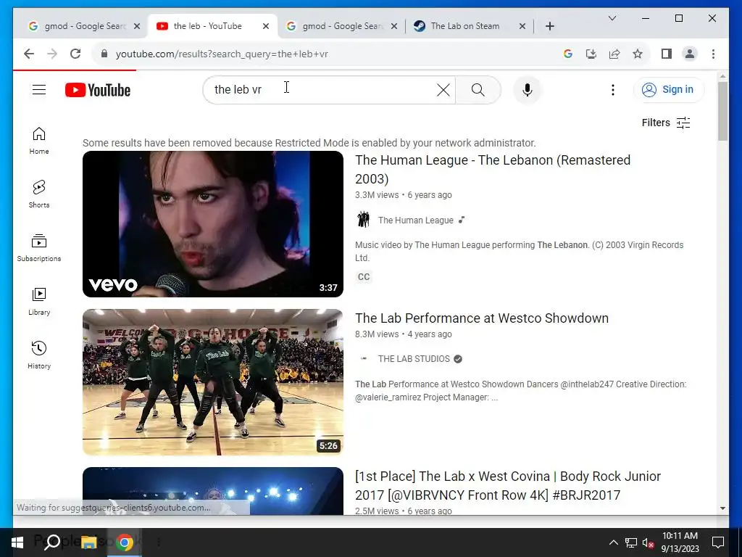Open Chrome three-dot menu
742x557 pixels.
(713, 54)
